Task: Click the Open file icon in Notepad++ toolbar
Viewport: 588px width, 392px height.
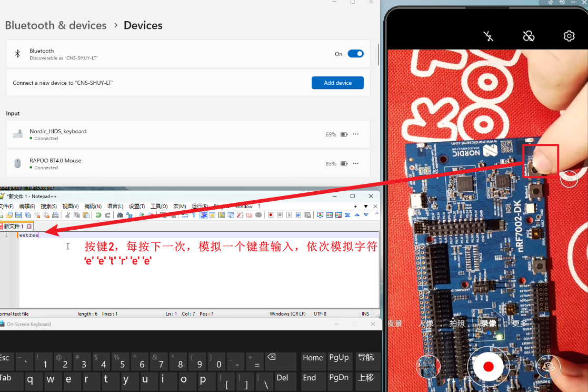Action: tap(9, 215)
